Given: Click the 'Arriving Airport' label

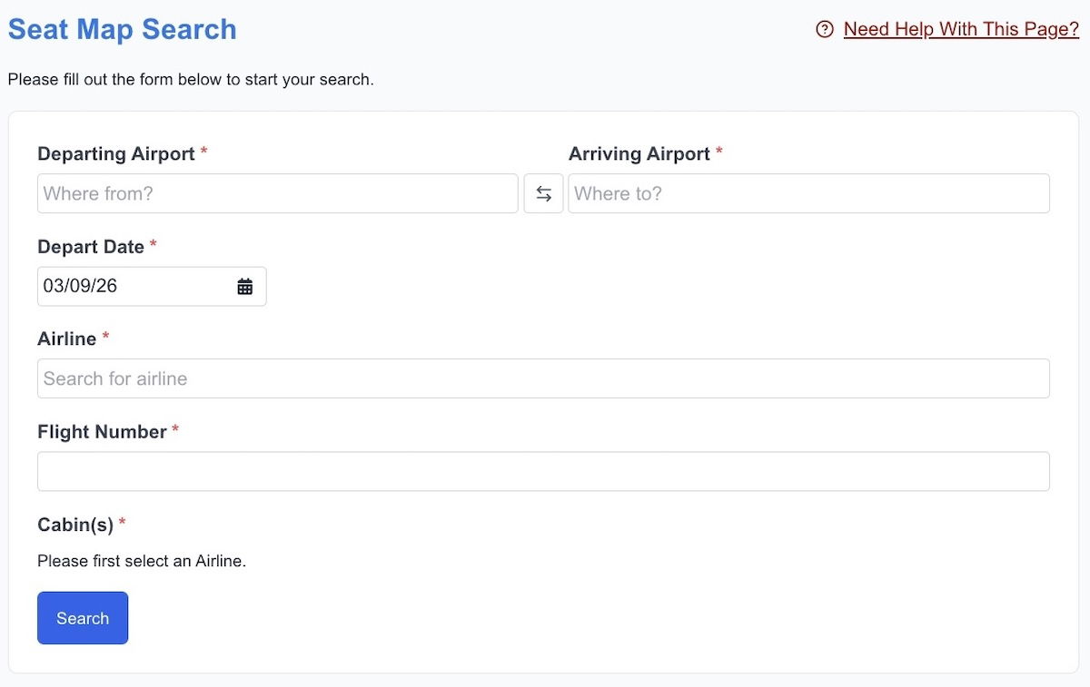Looking at the screenshot, I should point(639,154).
